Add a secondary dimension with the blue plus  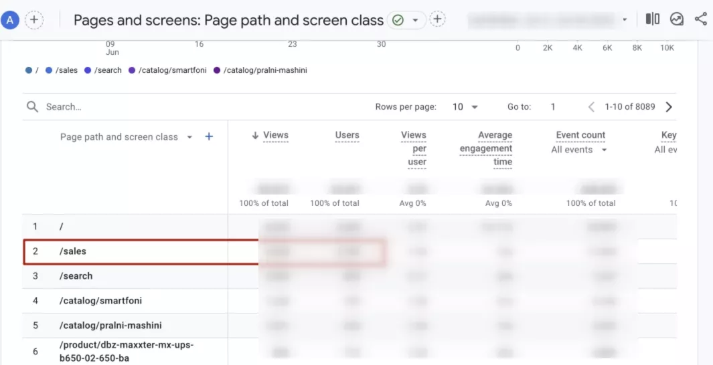209,136
